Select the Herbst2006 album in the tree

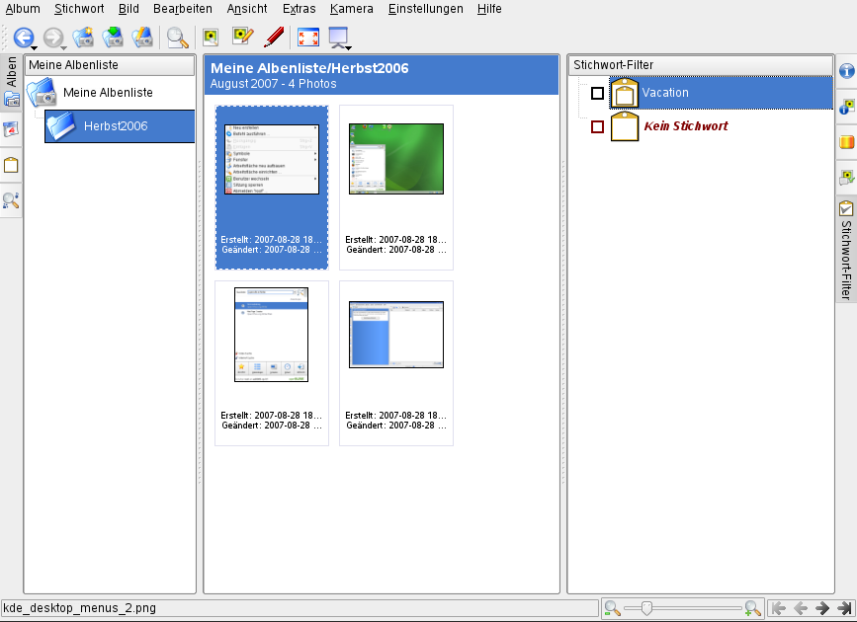(120, 126)
